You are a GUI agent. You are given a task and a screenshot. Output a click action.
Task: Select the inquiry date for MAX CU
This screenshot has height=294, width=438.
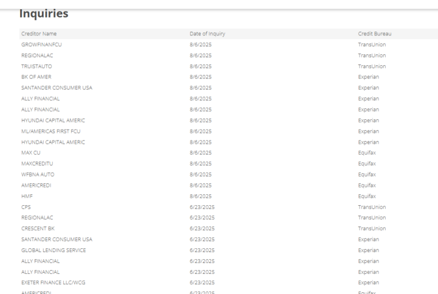pos(201,153)
